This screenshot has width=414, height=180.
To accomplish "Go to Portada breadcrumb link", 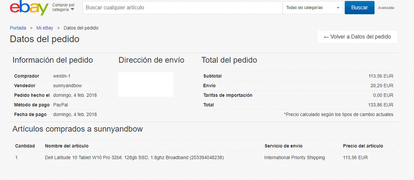I will pos(18,28).
